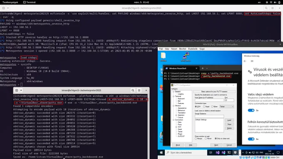
Task: Open PowerShell tab dropdown chevron
Action: click(x=207, y=68)
